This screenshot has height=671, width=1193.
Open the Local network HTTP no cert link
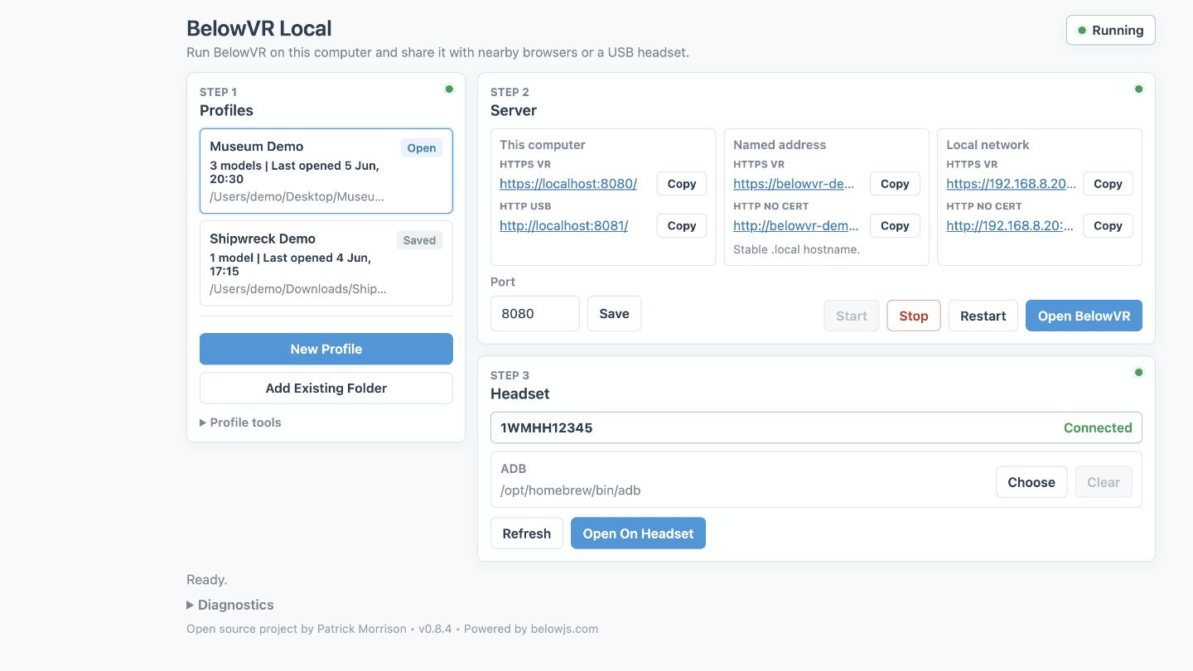click(1010, 225)
